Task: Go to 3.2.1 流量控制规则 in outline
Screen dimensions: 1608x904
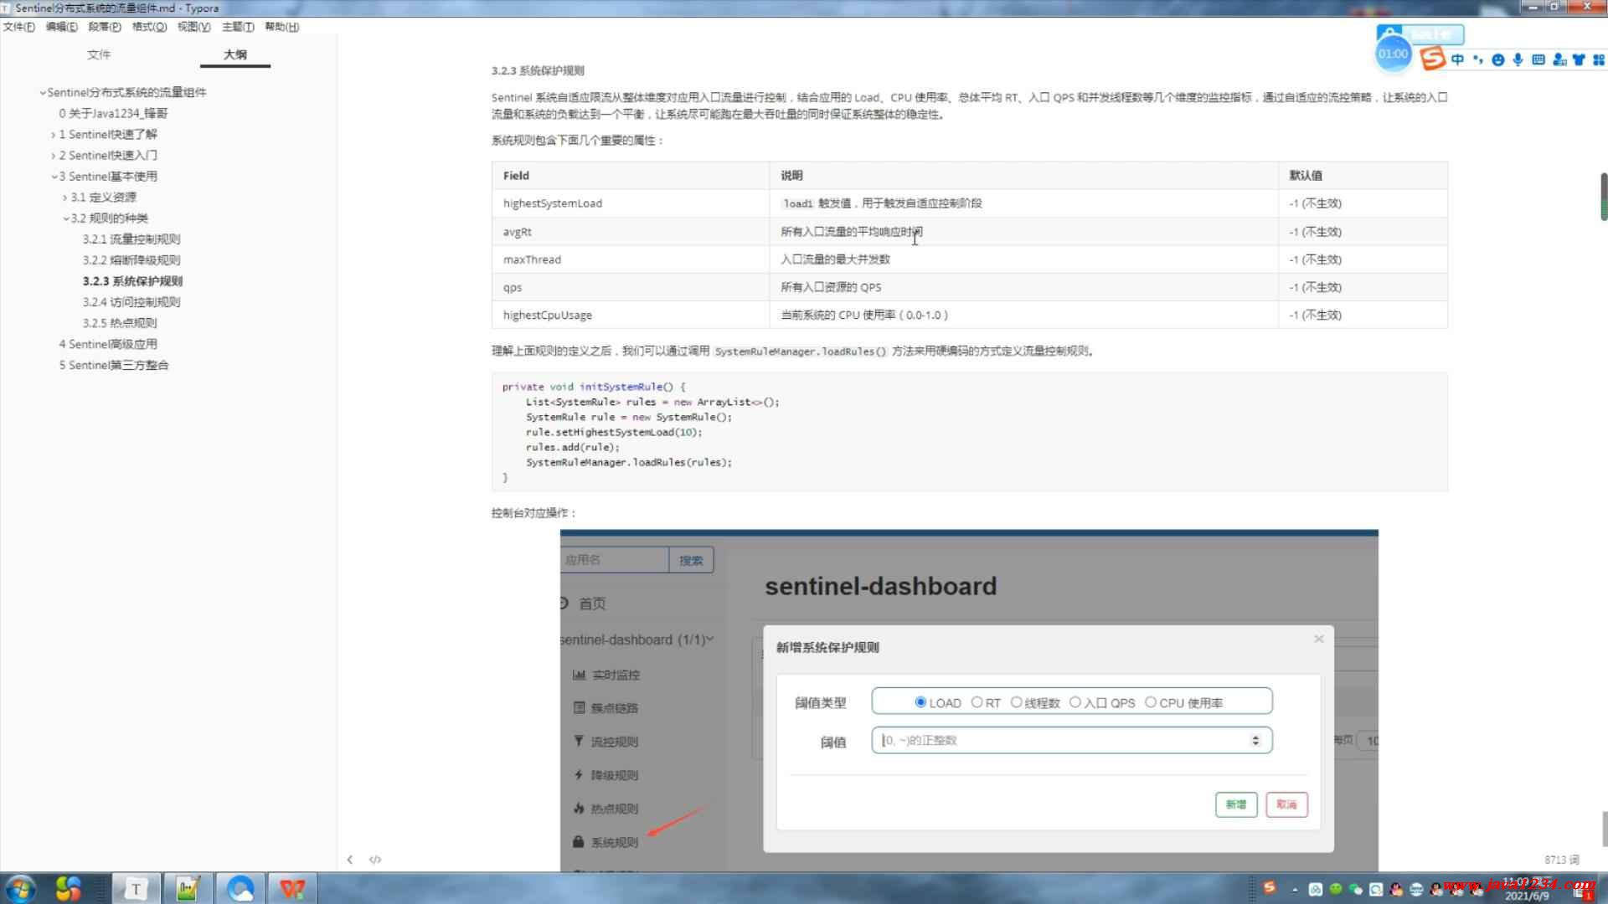Action: pyautogui.click(x=131, y=239)
